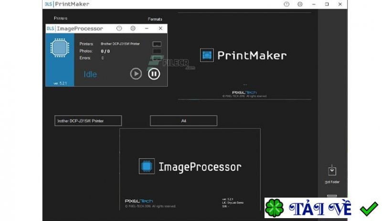
Task: Close the PrintMaker window
Action: click(x=340, y=4)
